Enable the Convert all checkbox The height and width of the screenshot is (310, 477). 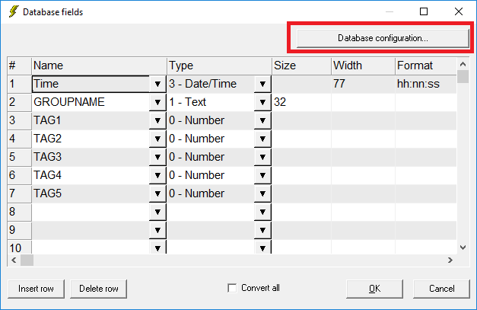[232, 288]
